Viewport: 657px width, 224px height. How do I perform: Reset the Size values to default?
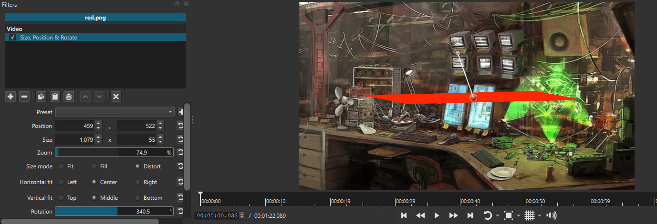click(180, 140)
